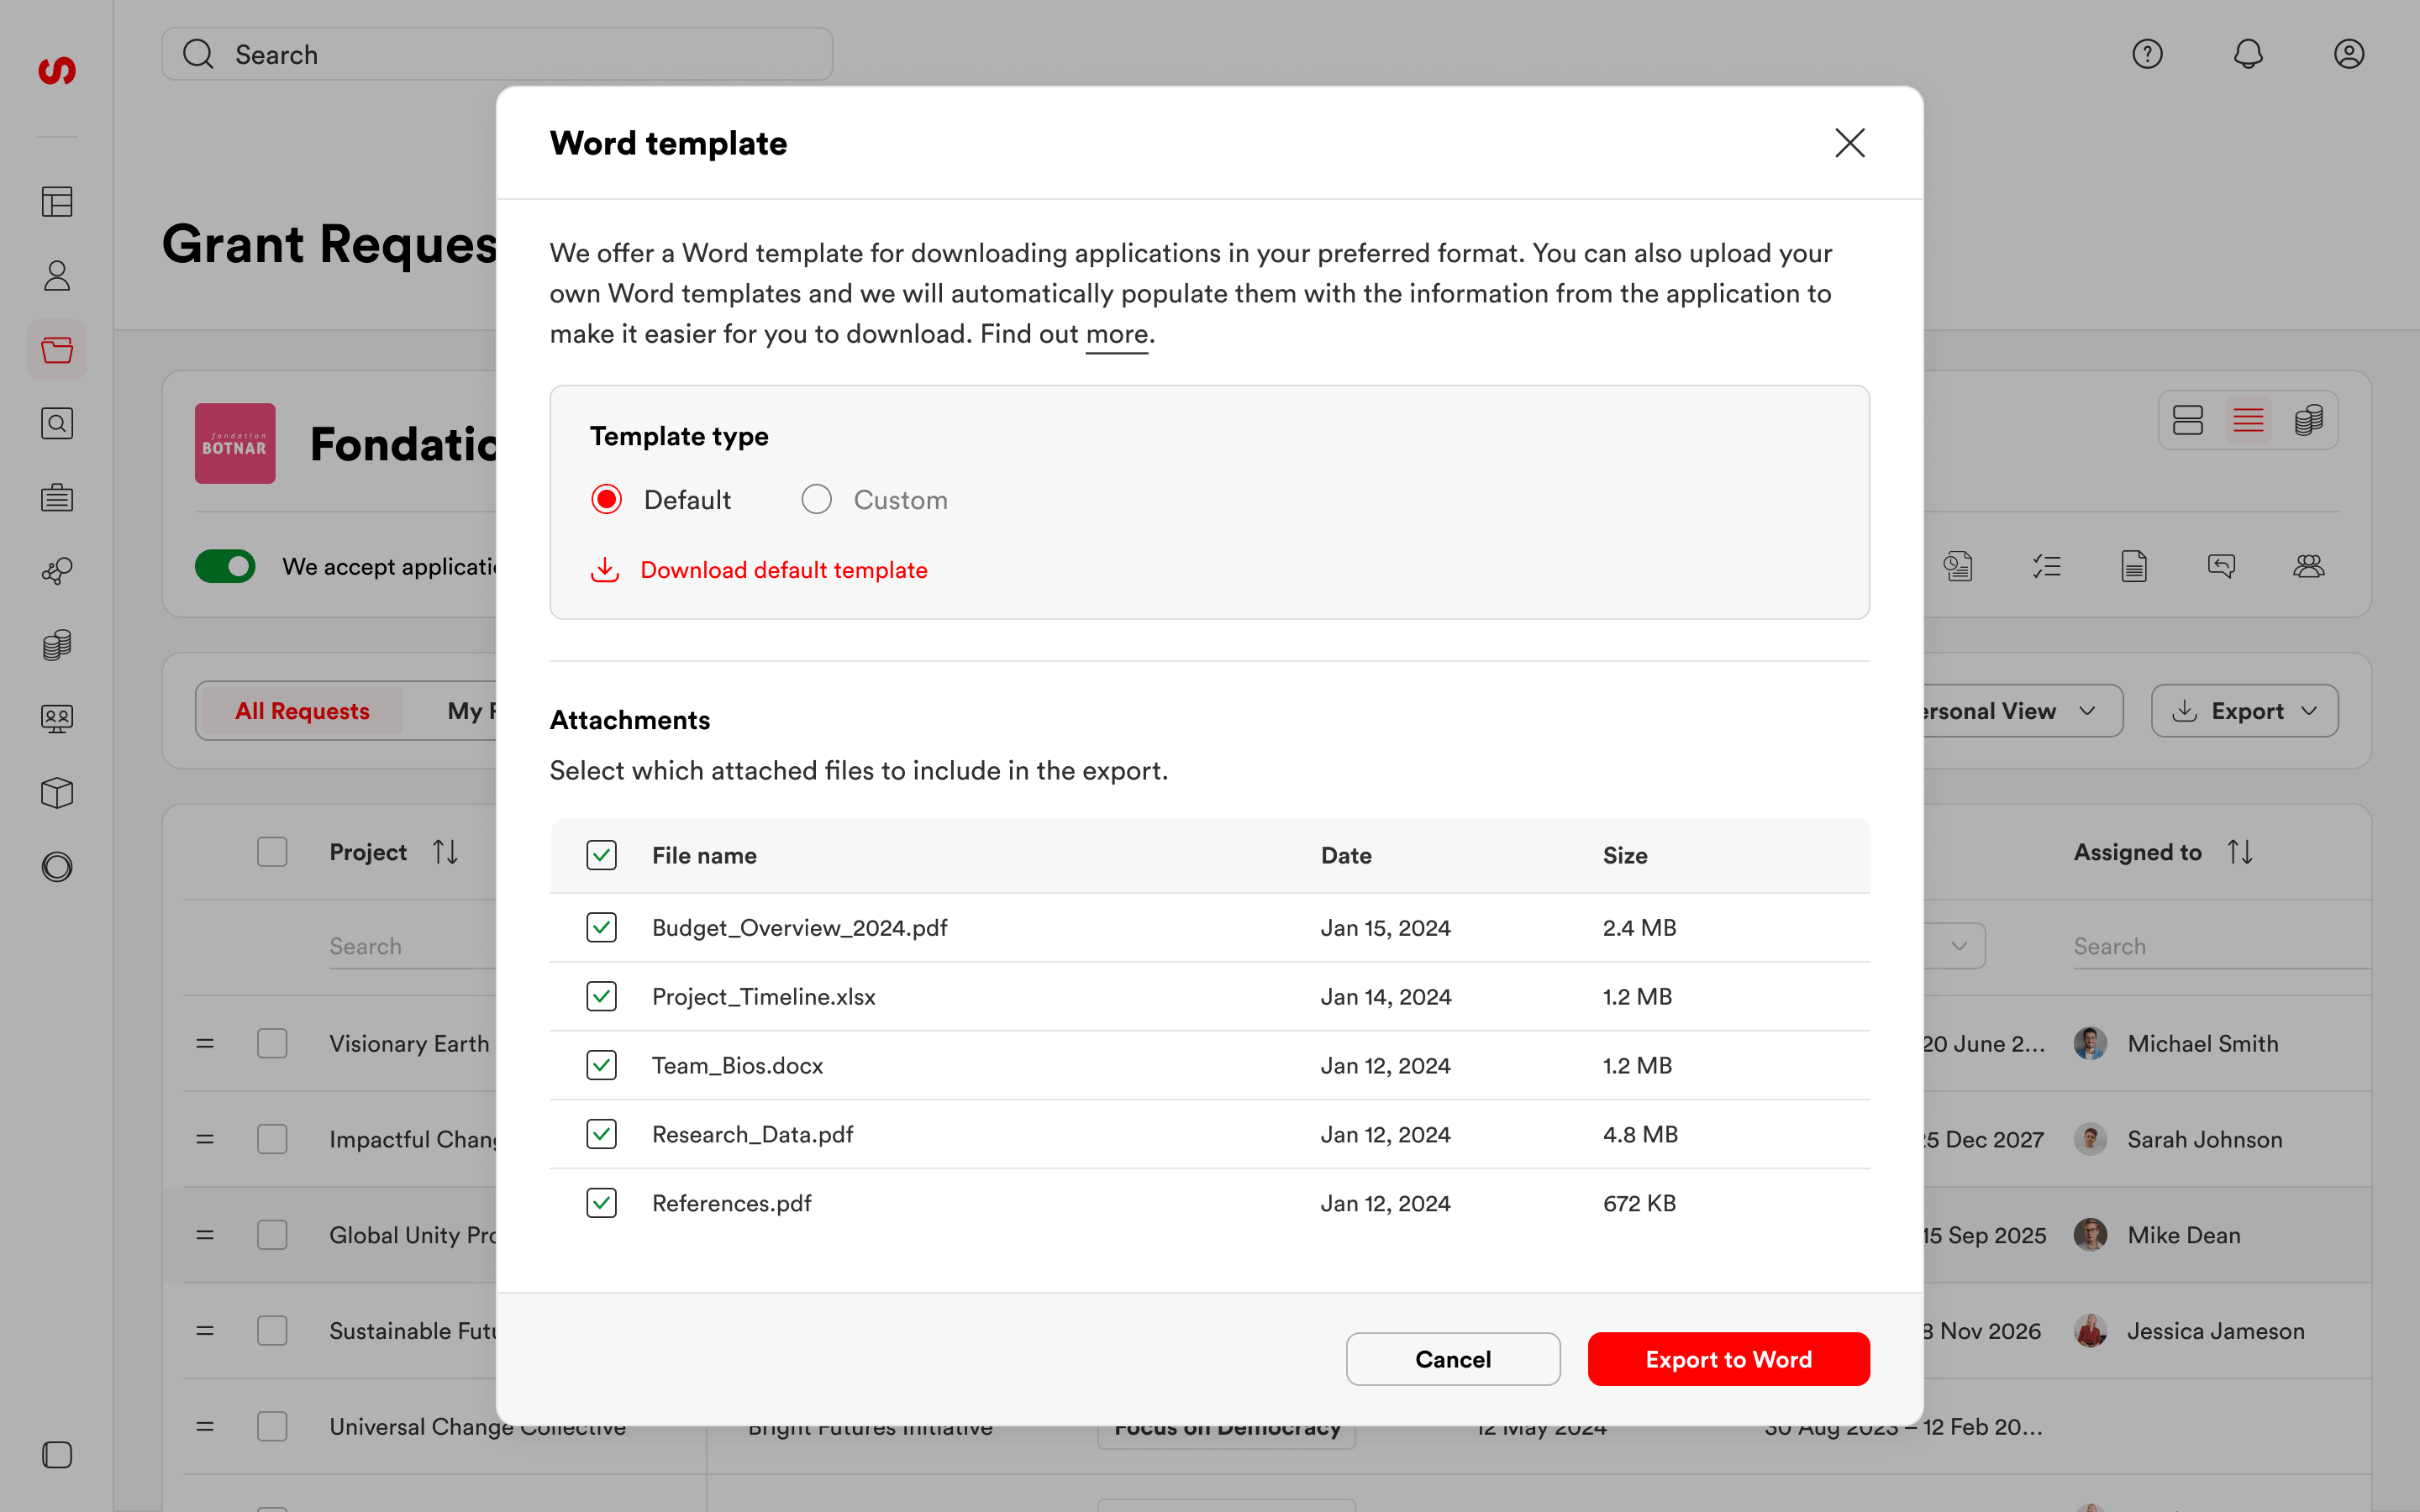
Task: Click the Project column search field
Action: [x=412, y=946]
